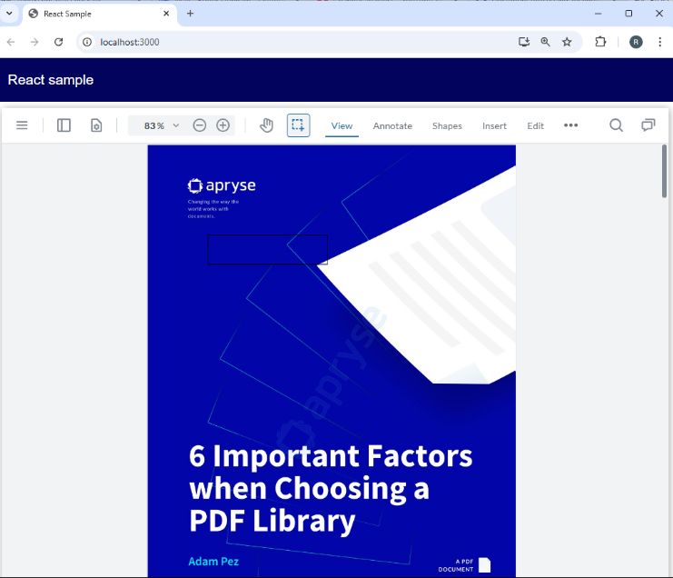Screen dimensions: 673x578
Task: Select the React Sample browser tab
Action: tap(98, 14)
